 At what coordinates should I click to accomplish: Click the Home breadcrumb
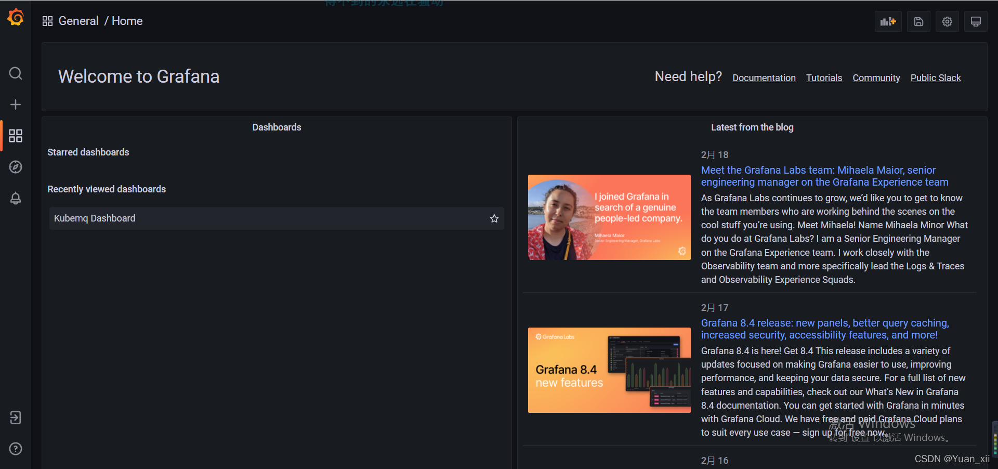127,21
